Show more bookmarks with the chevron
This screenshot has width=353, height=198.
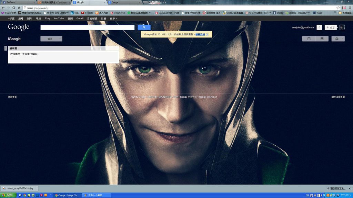click(x=335, y=13)
